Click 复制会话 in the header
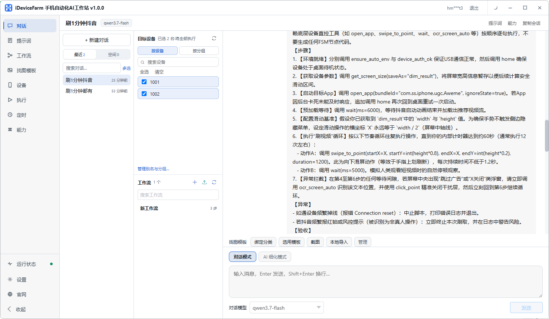The image size is (549, 319). [x=532, y=23]
